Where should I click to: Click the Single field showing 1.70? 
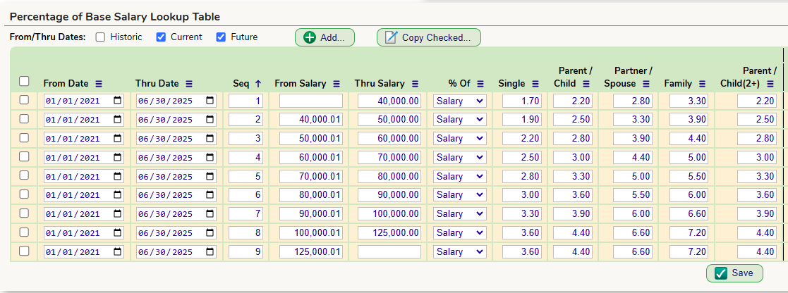(522, 101)
